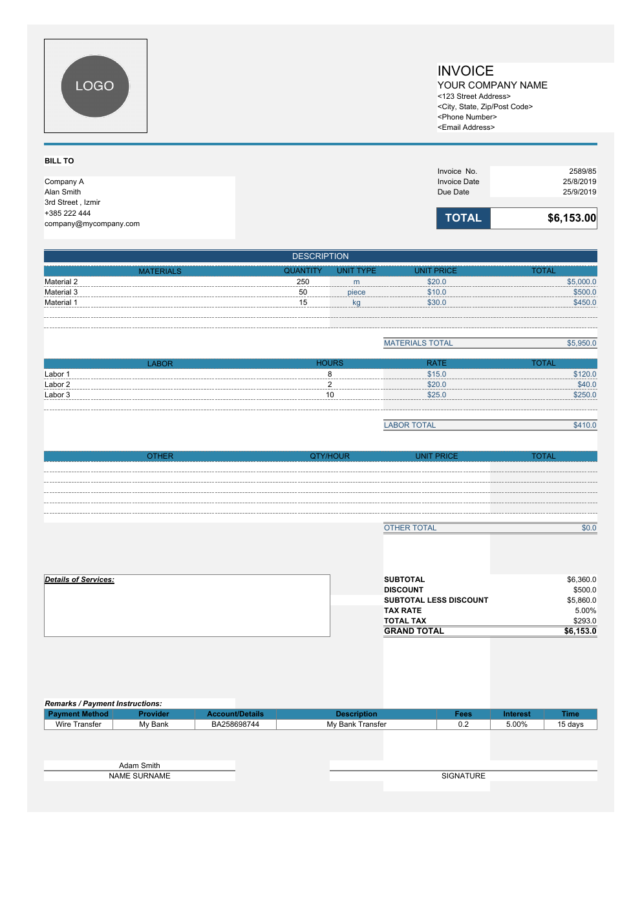Click the SIGNATURE label
The width and height of the screenshot is (642, 907).
pos(463,776)
